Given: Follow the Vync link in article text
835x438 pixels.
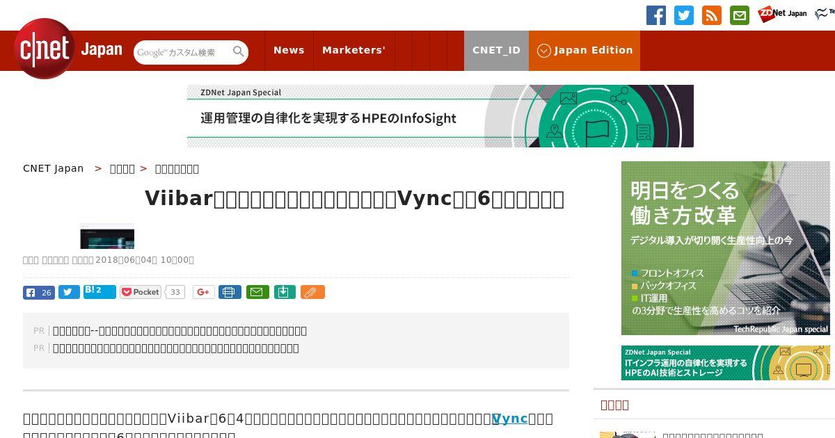Looking at the screenshot, I should click(x=510, y=419).
